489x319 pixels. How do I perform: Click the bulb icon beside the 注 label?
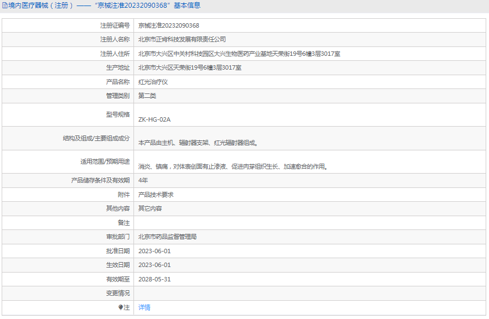(x=121, y=307)
